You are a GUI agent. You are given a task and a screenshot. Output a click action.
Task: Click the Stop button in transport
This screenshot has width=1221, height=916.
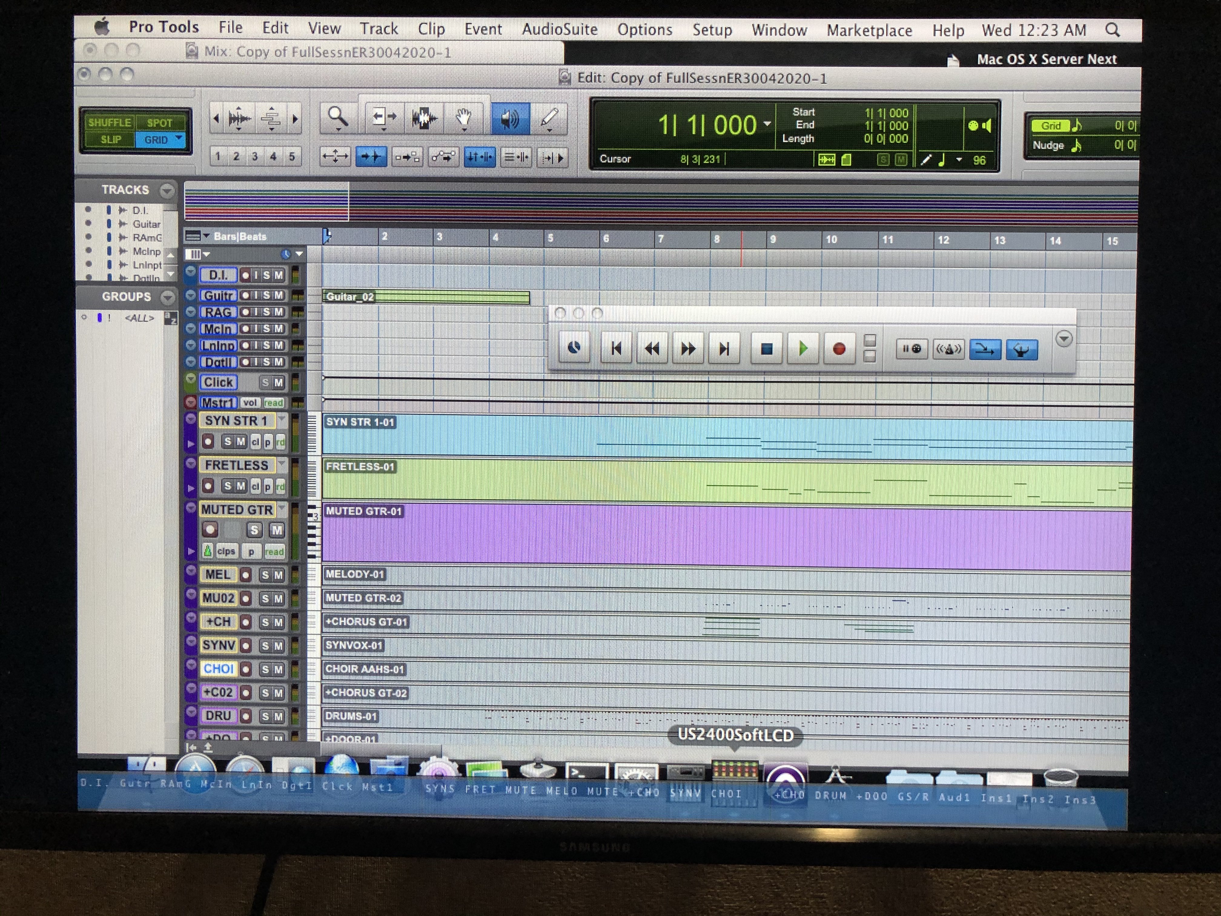click(766, 348)
